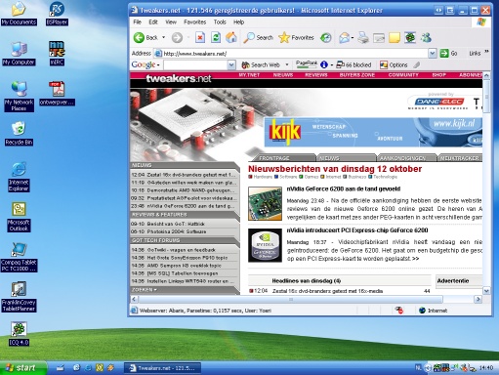499x375 pixels.
Task: Expand the ZOEKEN section on sidebar
Action: tap(145, 289)
